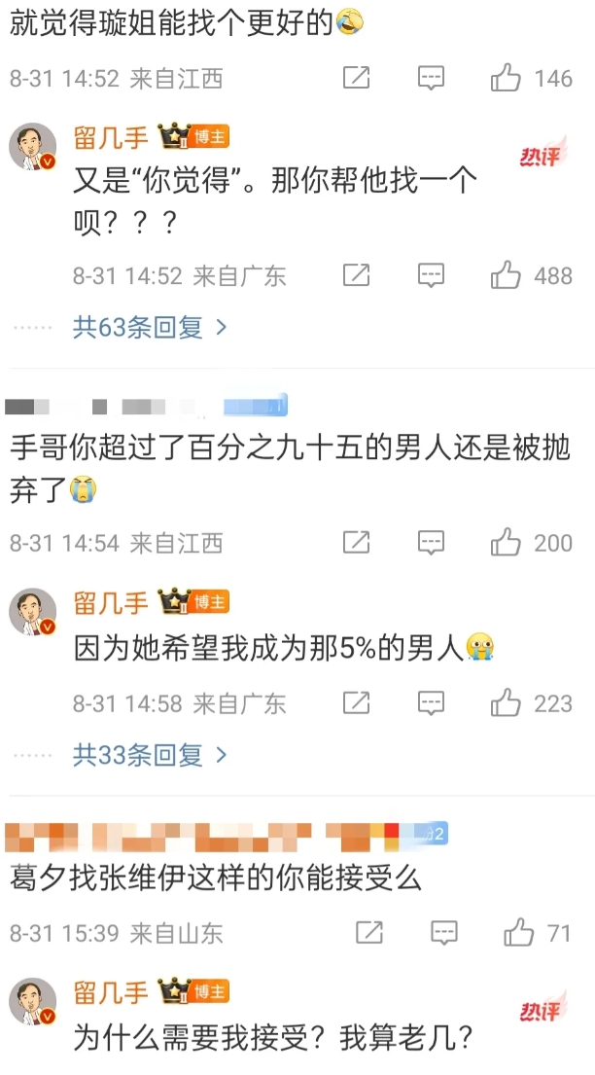Repost the 8-31 14:54 comment
This screenshot has height=1075, width=595.
point(357,542)
